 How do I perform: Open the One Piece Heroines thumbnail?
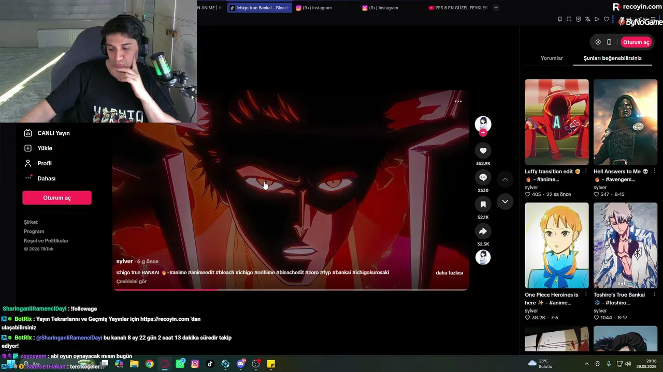pyautogui.click(x=557, y=245)
